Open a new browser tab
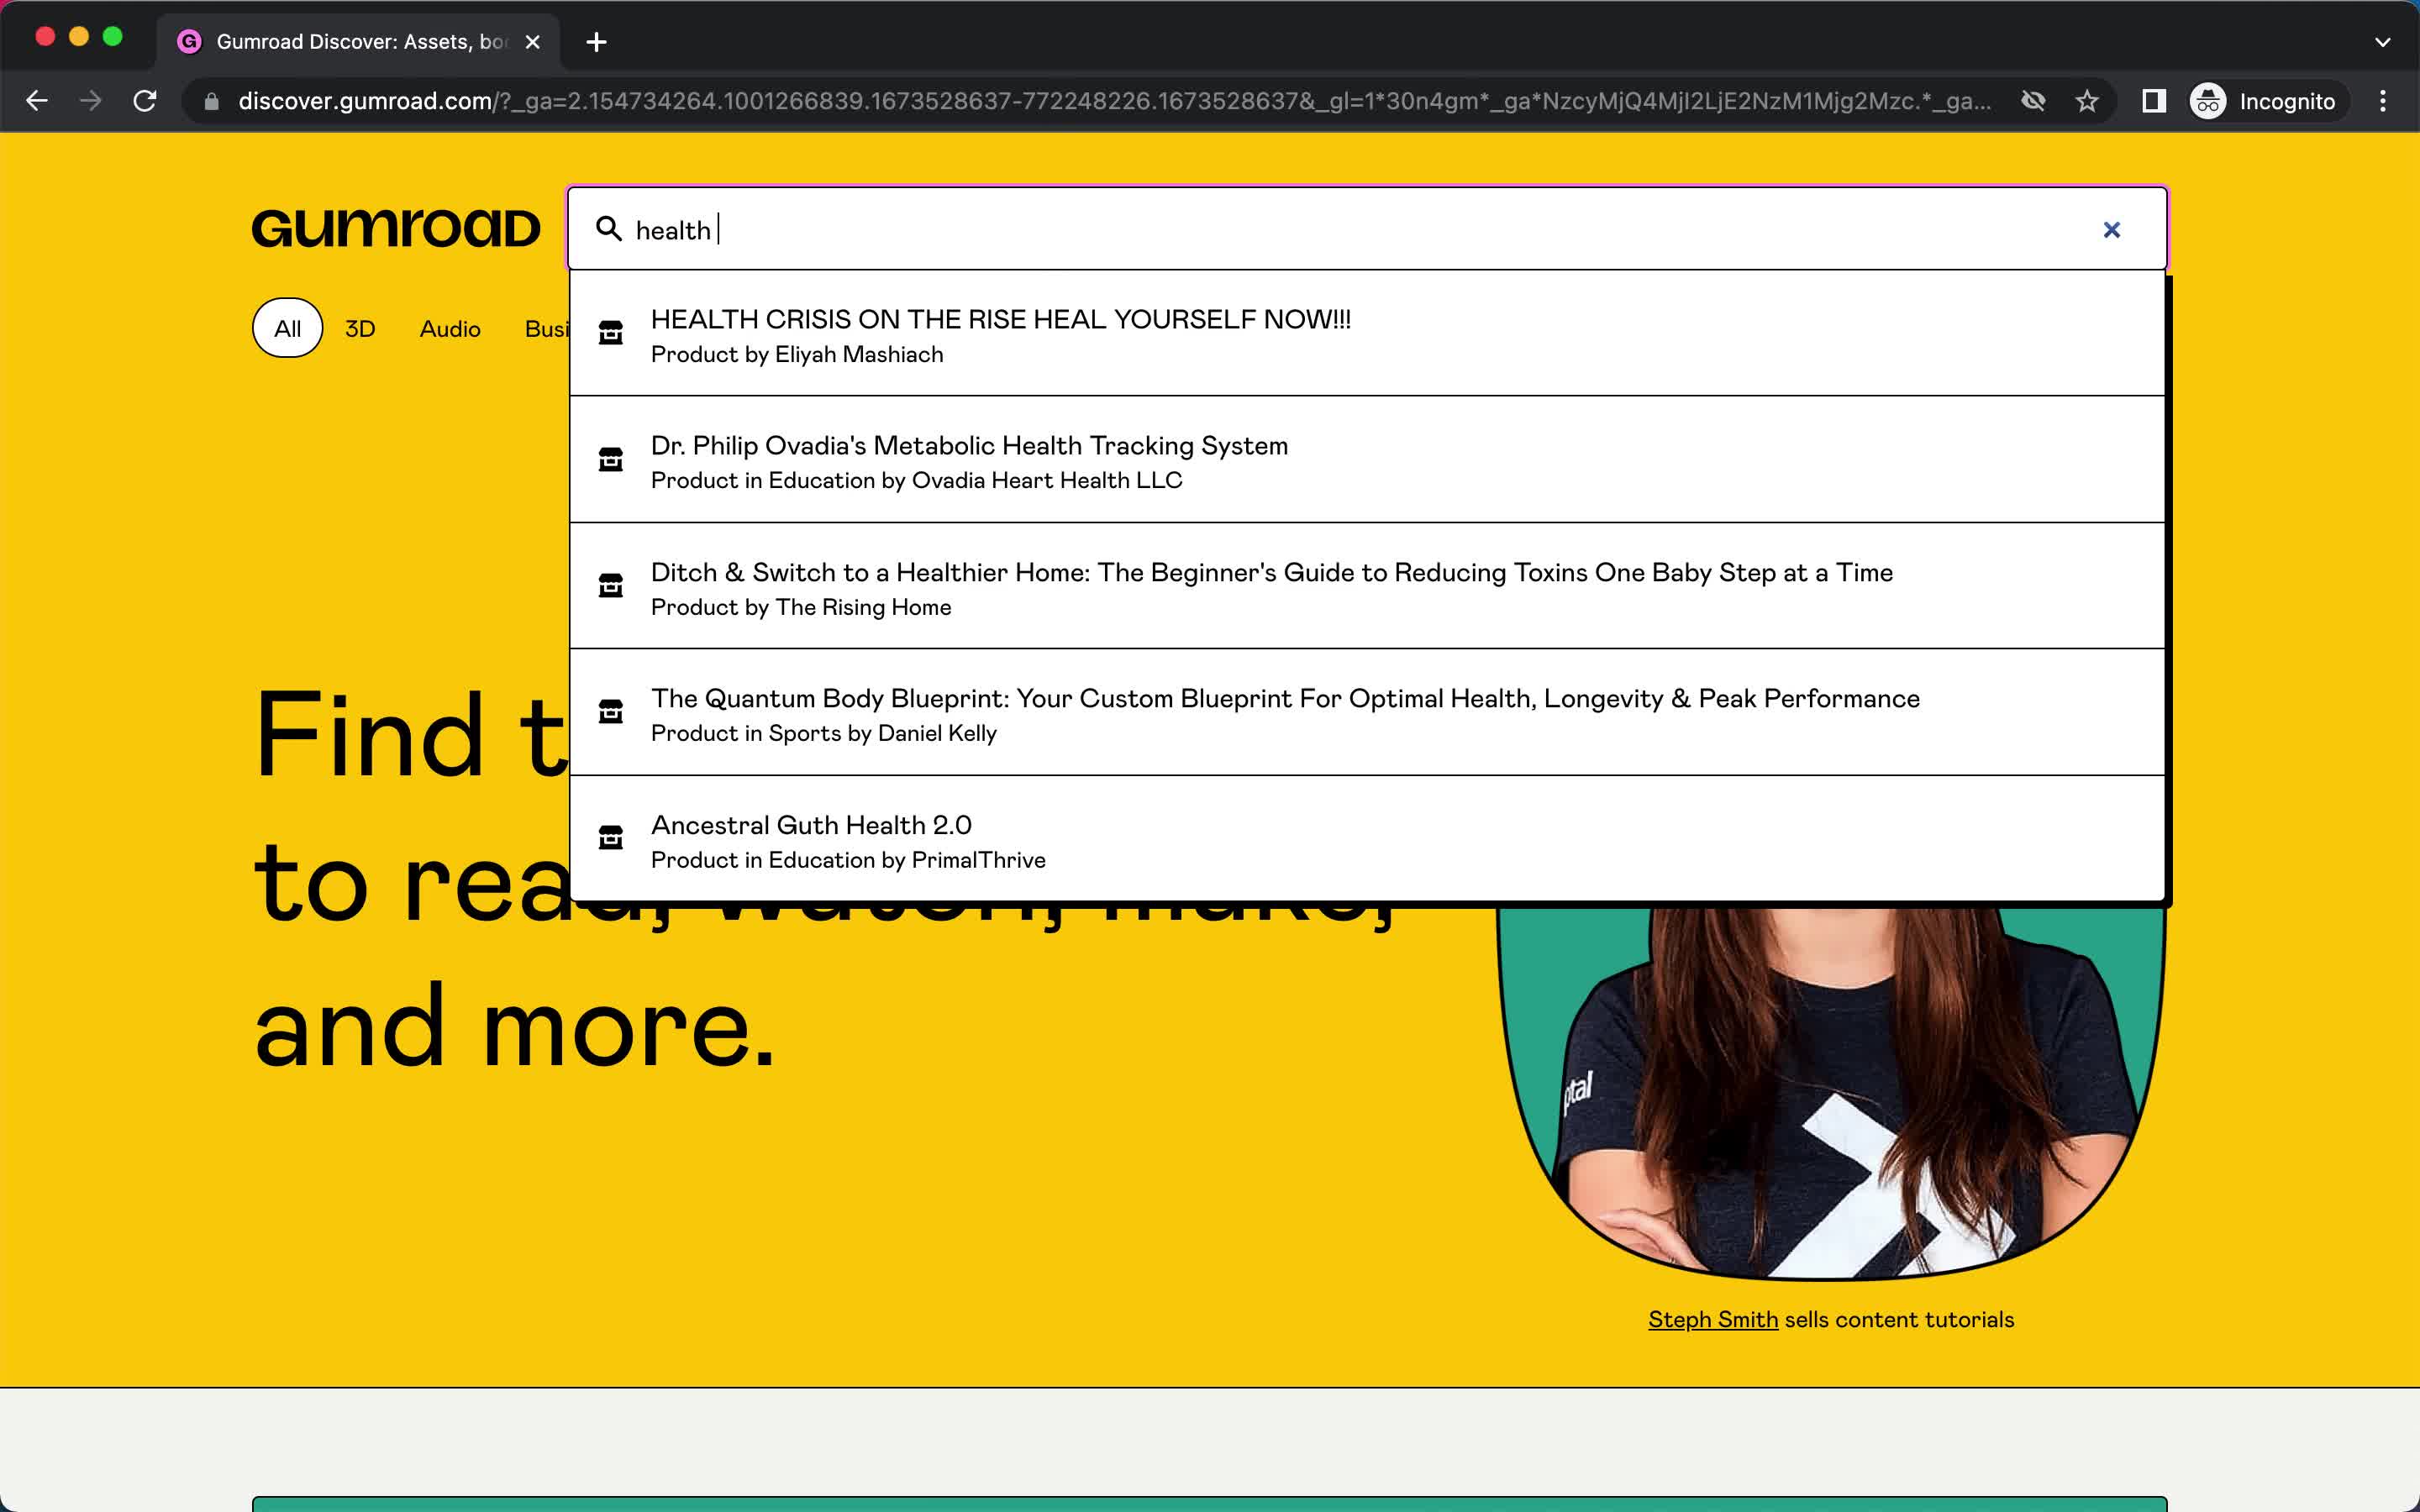Viewport: 2420px width, 1512px height. (x=597, y=42)
